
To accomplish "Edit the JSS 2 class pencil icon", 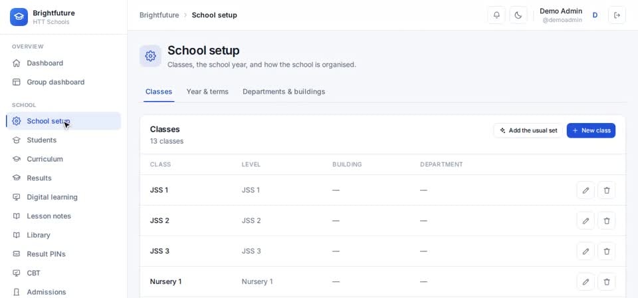I will click(585, 221).
